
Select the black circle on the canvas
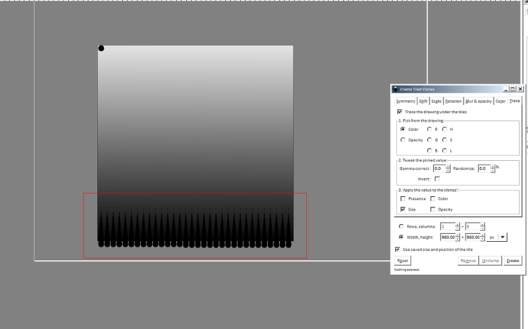tap(101, 49)
